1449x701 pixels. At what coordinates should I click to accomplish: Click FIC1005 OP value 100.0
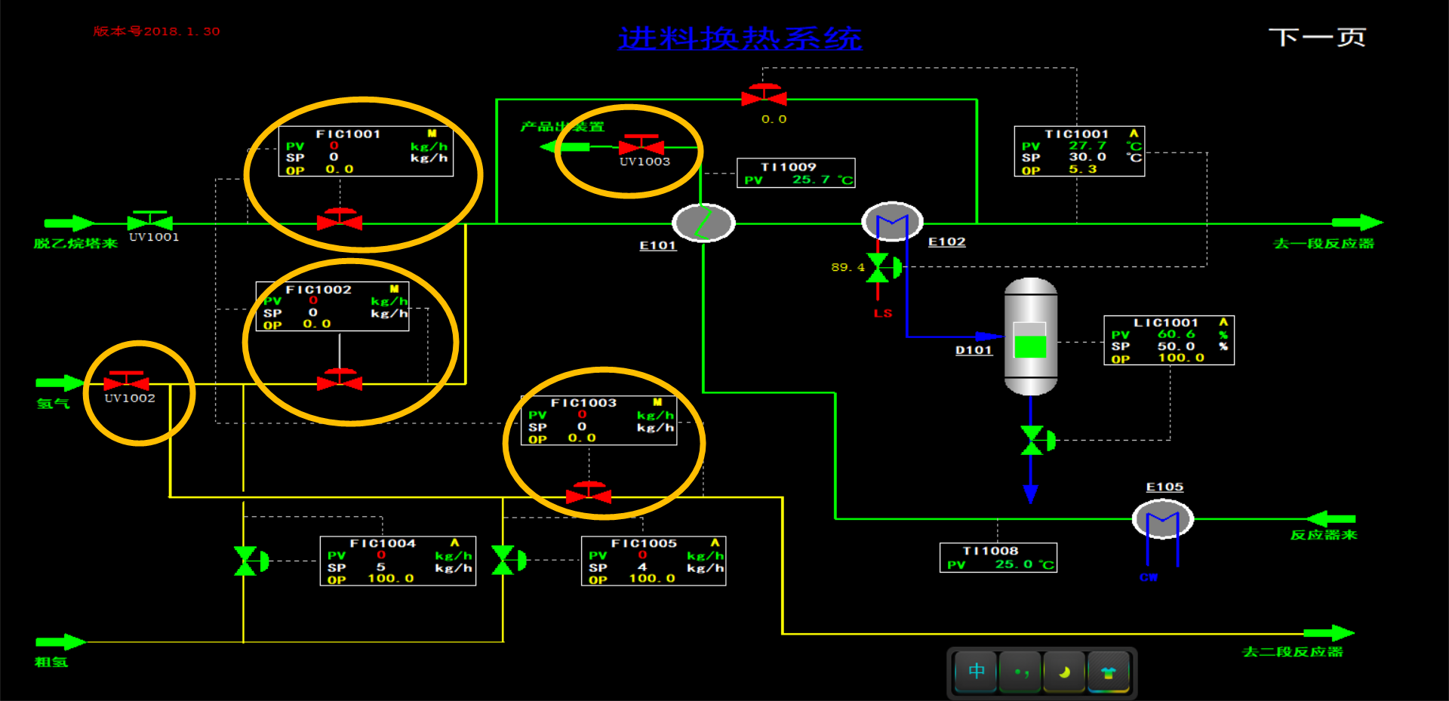point(652,579)
